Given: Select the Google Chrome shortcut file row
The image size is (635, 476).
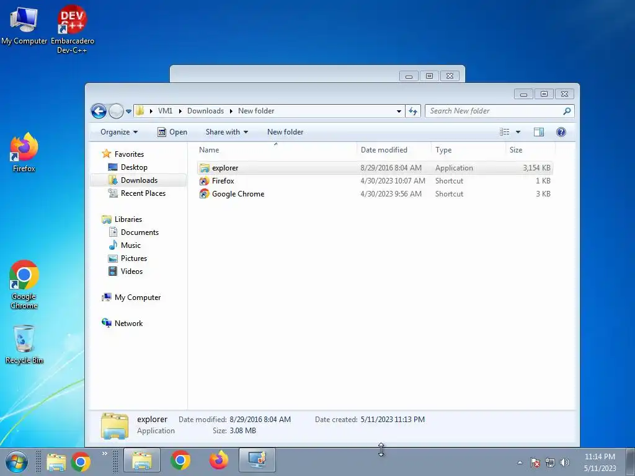Looking at the screenshot, I should (x=375, y=194).
